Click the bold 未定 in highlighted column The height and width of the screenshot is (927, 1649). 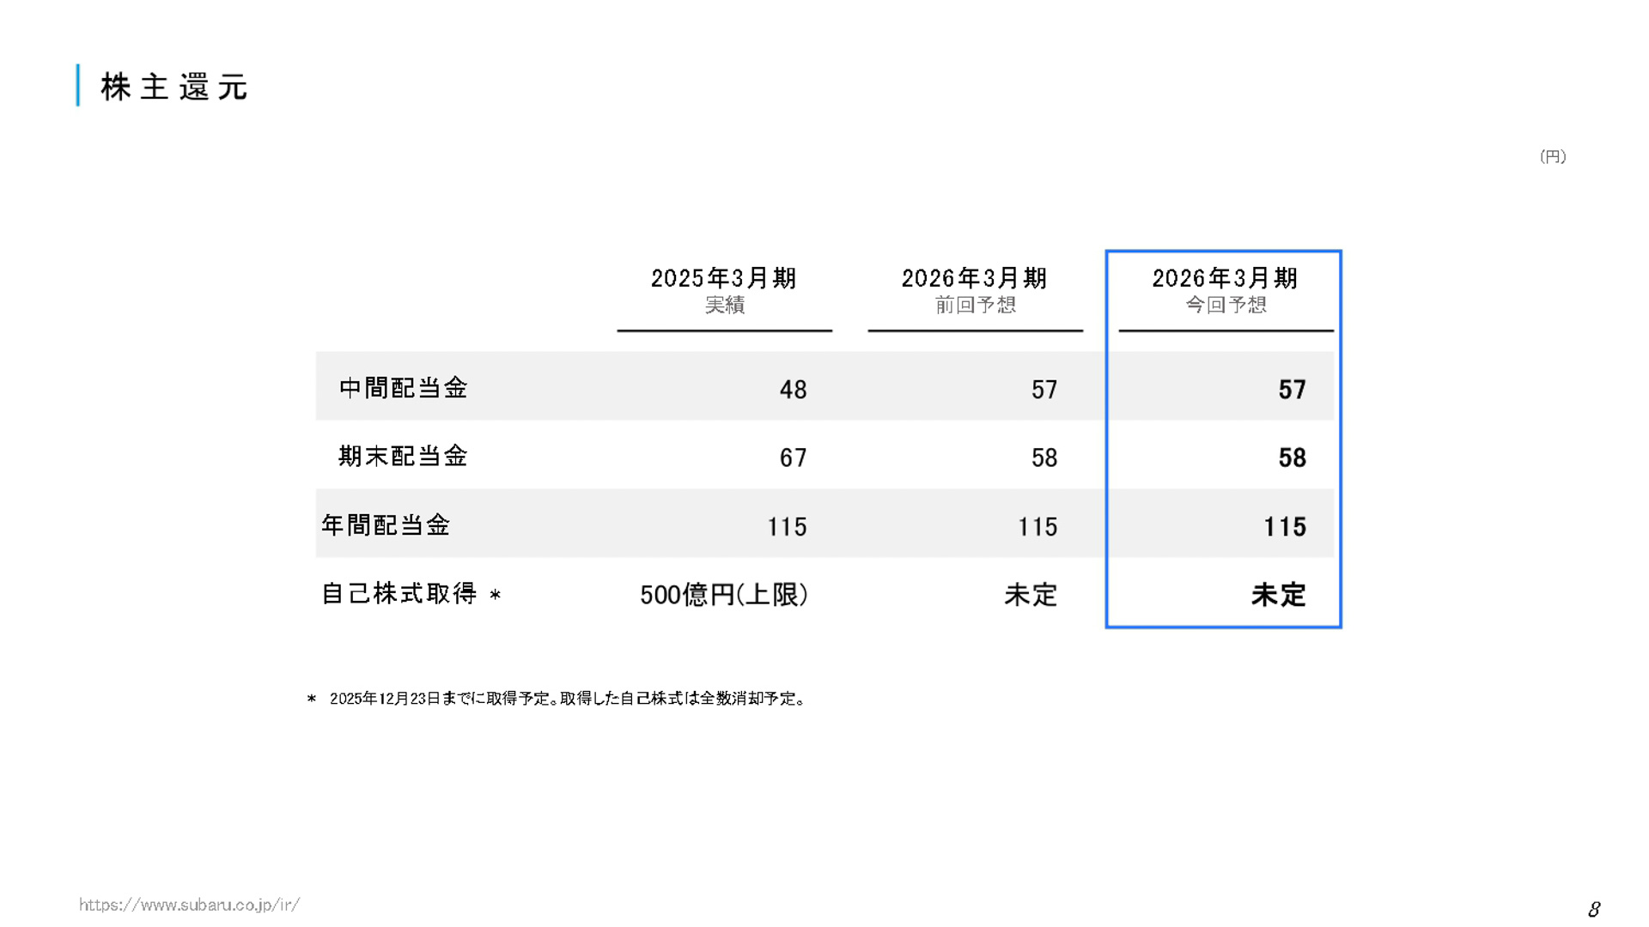1277,595
